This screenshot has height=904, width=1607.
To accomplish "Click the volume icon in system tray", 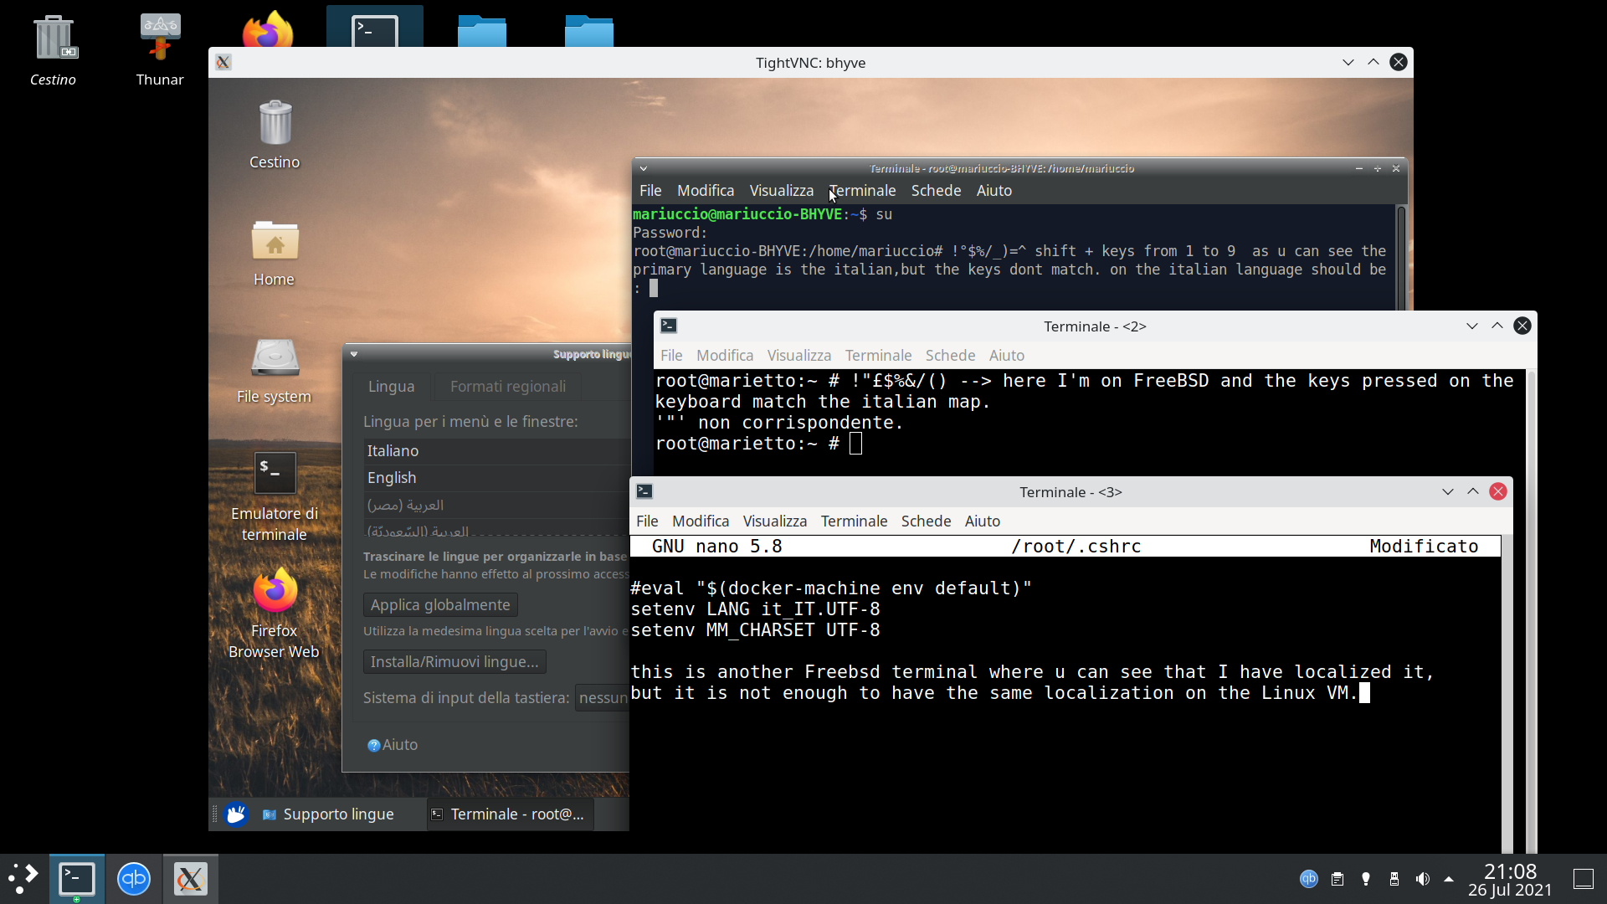I will point(1422,879).
